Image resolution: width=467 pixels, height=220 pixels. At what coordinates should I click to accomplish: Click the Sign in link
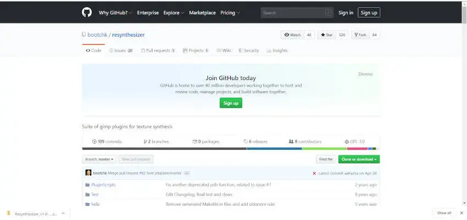[346, 13]
